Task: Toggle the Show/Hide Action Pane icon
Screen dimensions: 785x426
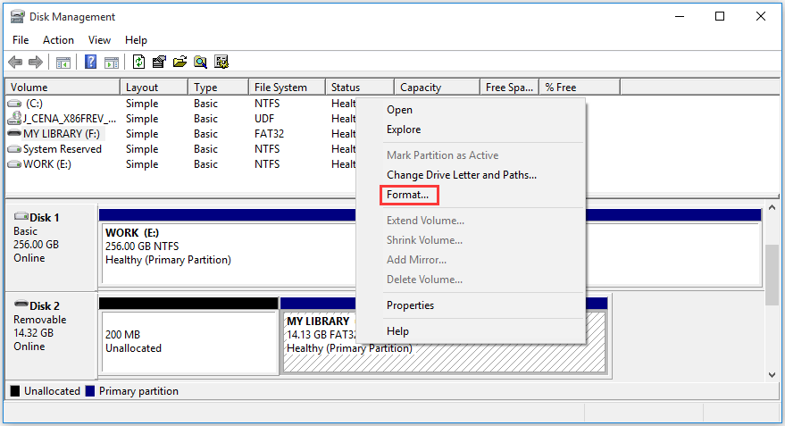Action: [111, 63]
